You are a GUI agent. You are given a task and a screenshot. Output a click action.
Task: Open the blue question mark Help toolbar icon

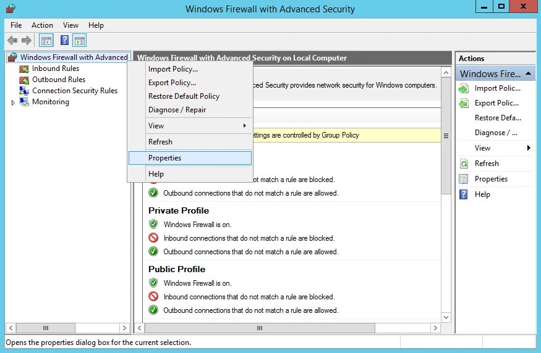pyautogui.click(x=64, y=40)
